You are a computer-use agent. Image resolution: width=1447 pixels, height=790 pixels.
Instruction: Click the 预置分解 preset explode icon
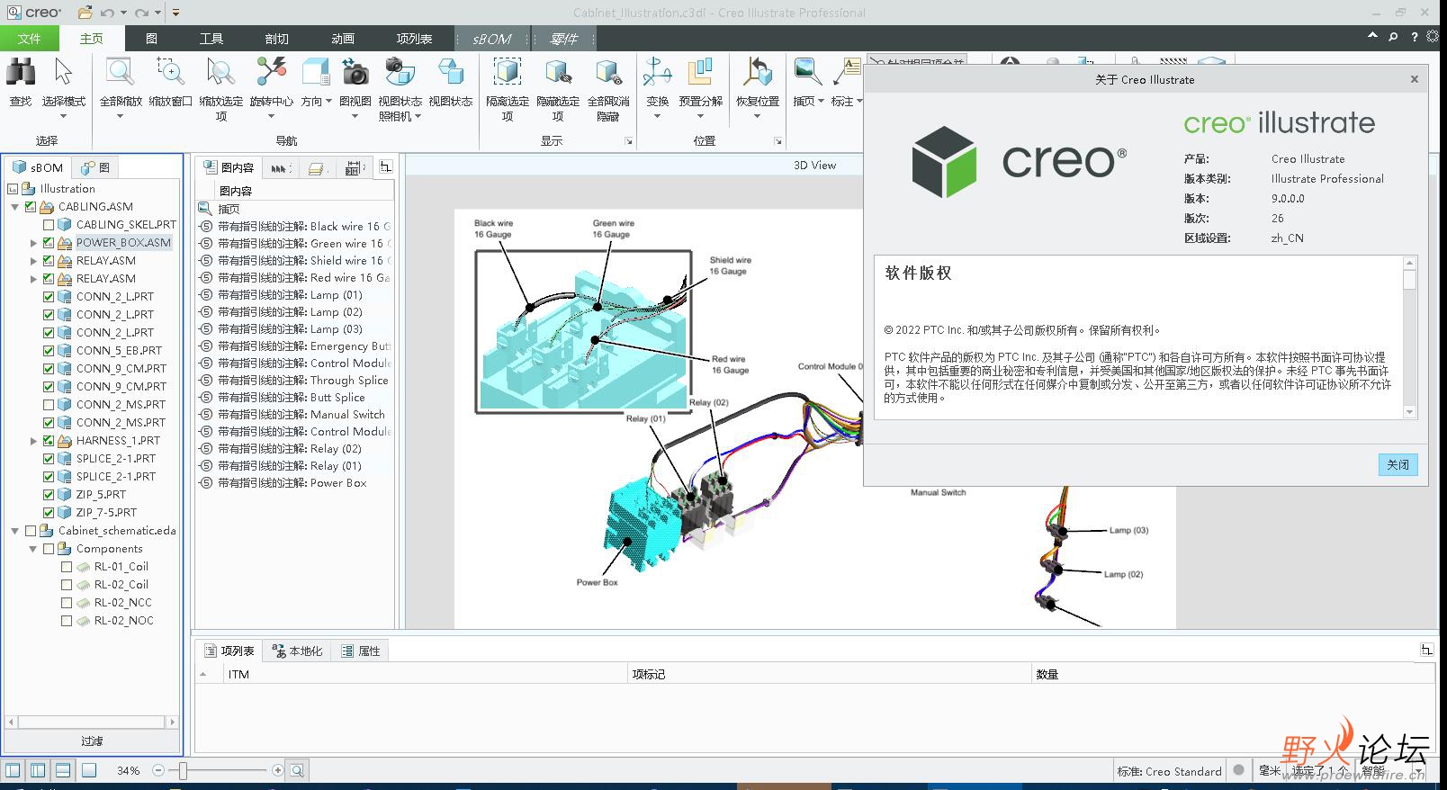(x=700, y=74)
